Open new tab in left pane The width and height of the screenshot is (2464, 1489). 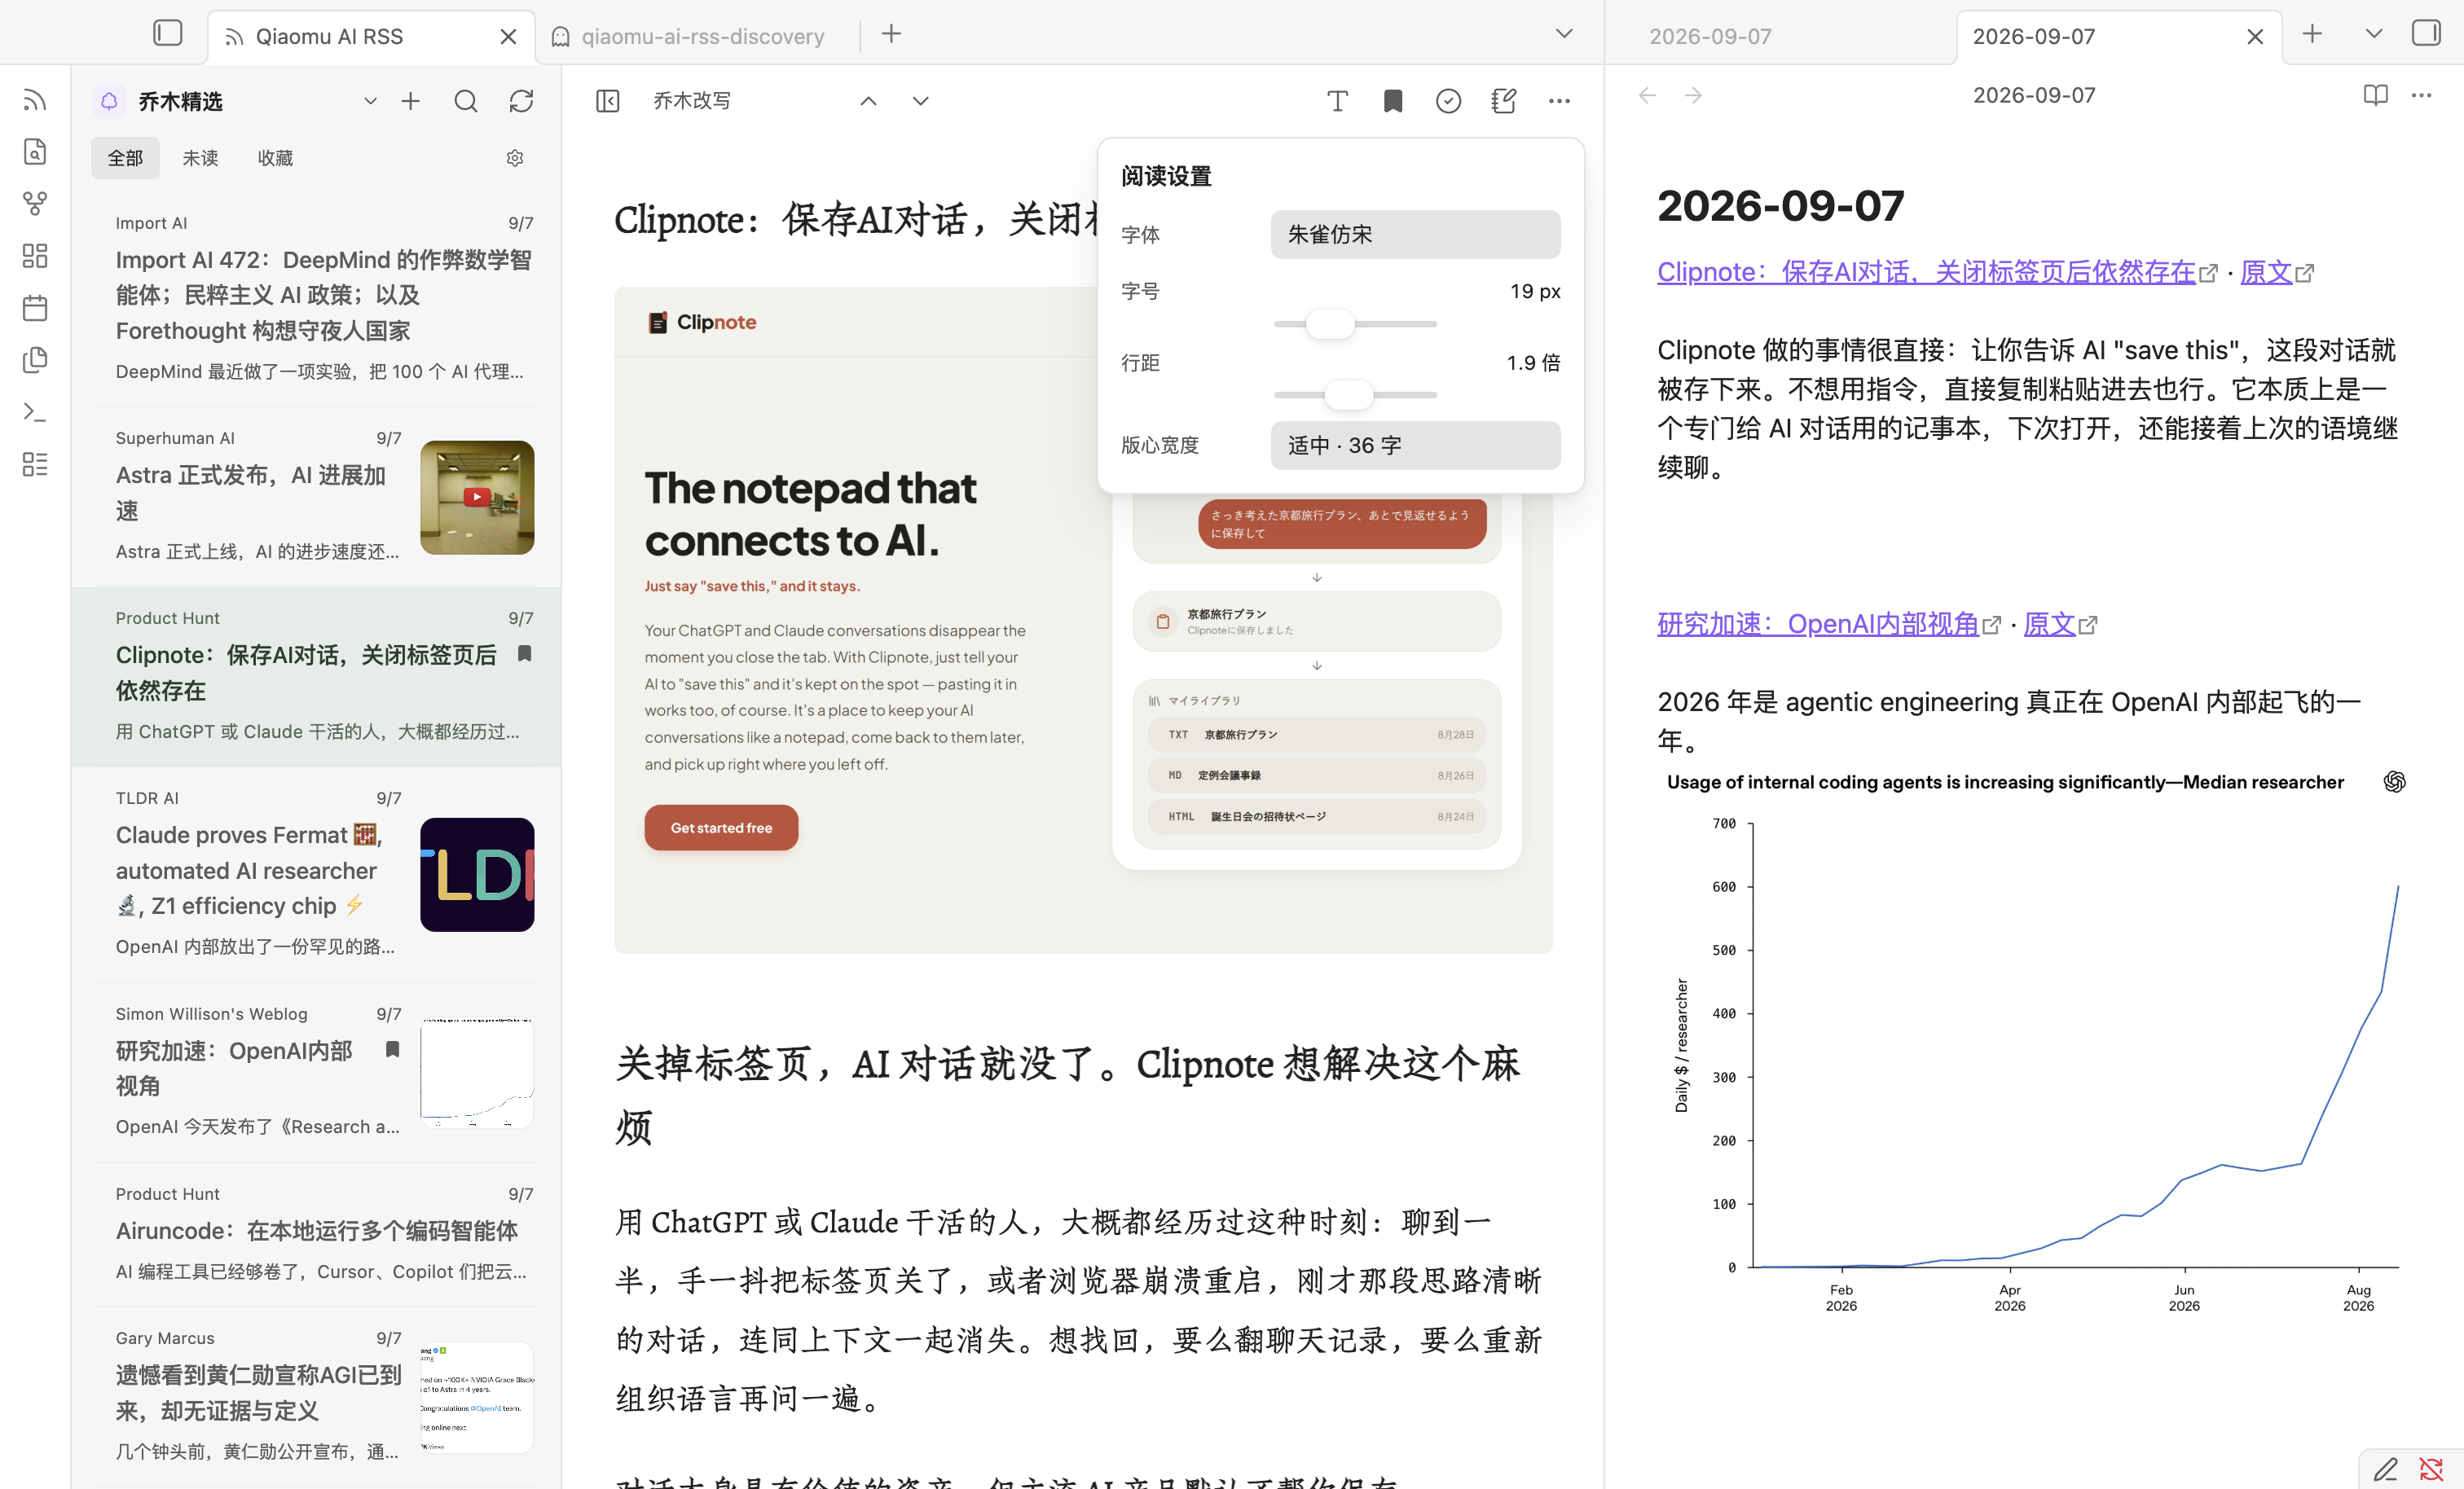[891, 34]
